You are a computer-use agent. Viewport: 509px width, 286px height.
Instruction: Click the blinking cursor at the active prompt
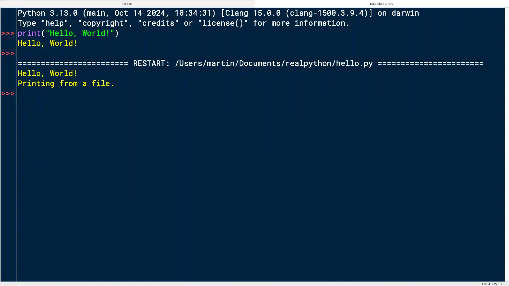point(18,93)
